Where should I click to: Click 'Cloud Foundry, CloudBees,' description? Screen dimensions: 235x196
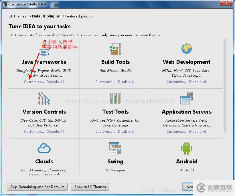tap(44, 170)
